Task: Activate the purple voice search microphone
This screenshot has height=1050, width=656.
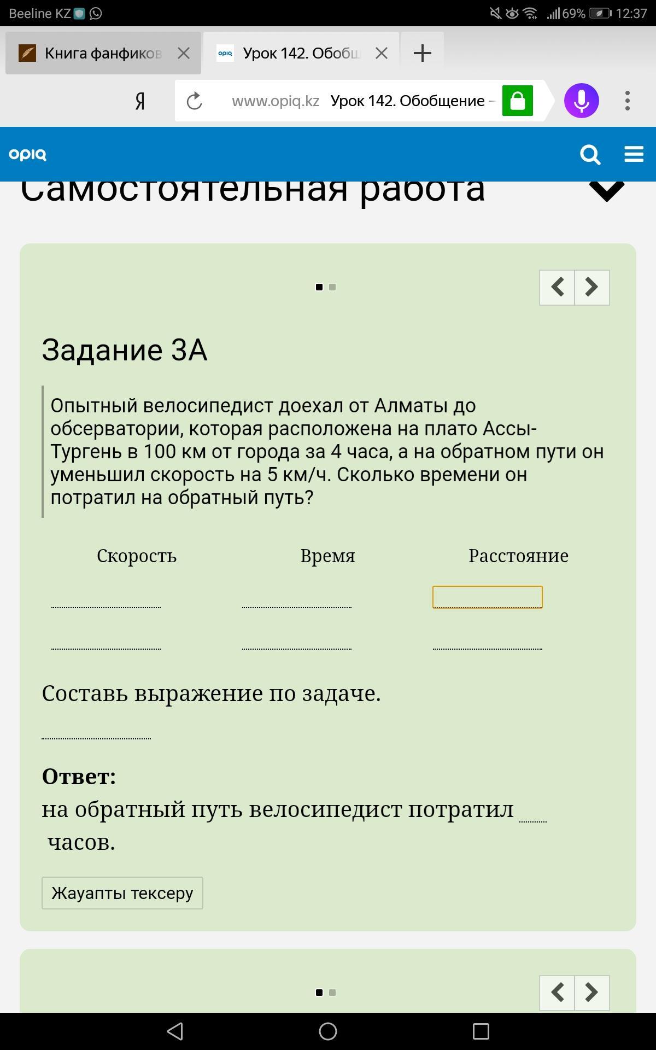Action: coord(581,101)
